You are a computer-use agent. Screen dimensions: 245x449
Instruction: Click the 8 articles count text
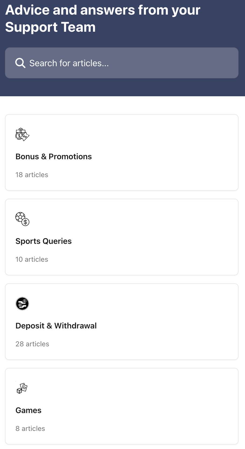click(x=30, y=429)
